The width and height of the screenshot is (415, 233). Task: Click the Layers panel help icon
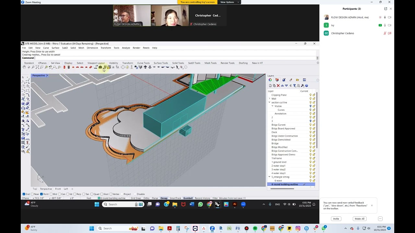pyautogui.click(x=306, y=85)
